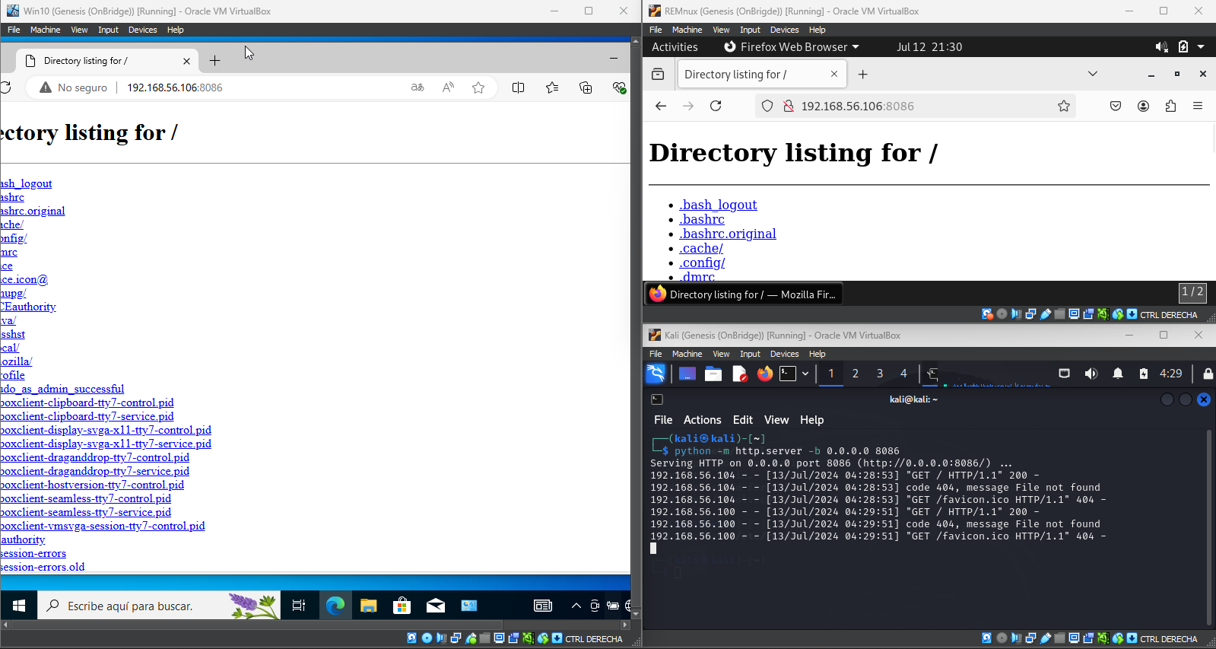This screenshot has width=1216, height=649.
Task: Open the Jul 12 21:30 clock in REMnux
Action: pyautogui.click(x=929, y=46)
